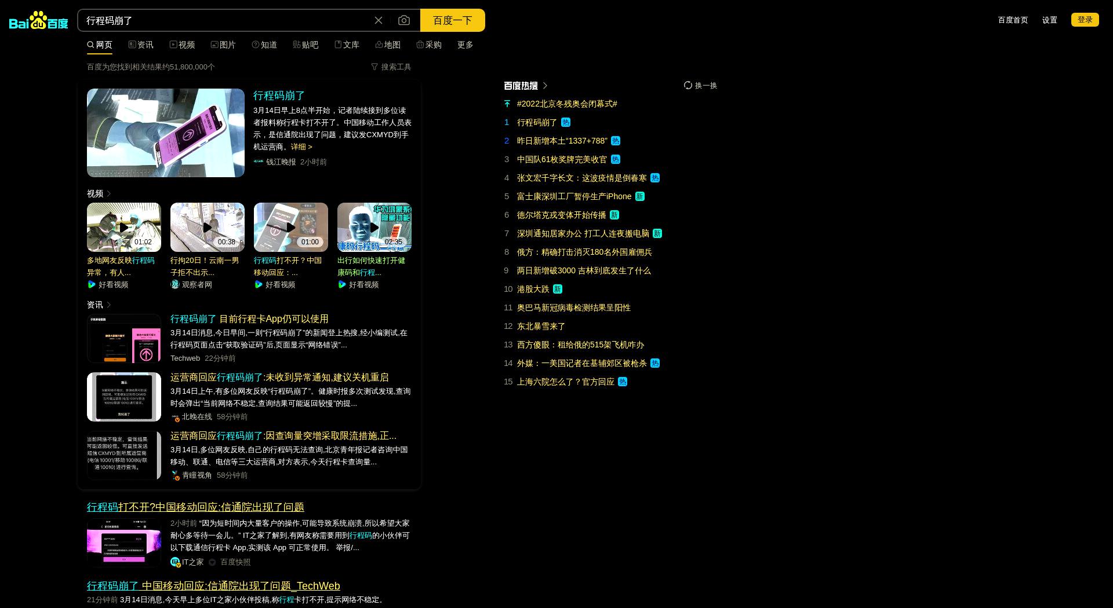Click pinned-to-top arrow icon in hot list

pos(507,104)
